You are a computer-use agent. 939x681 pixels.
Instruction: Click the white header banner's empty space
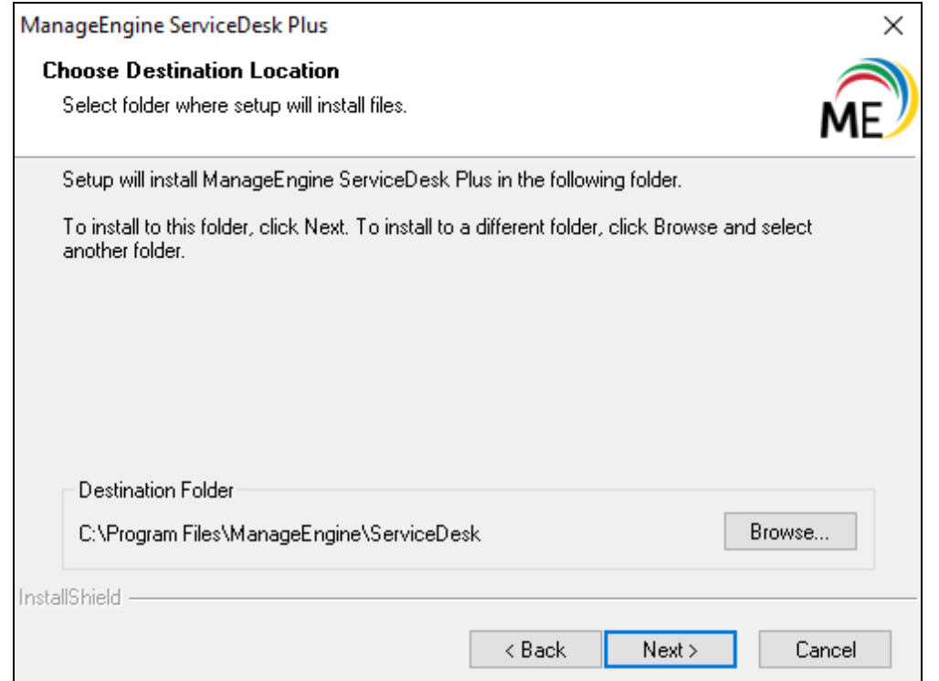click(x=594, y=91)
